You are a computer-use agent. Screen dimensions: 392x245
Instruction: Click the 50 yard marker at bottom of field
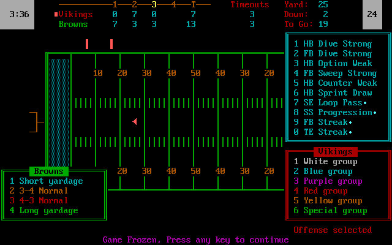(196, 171)
